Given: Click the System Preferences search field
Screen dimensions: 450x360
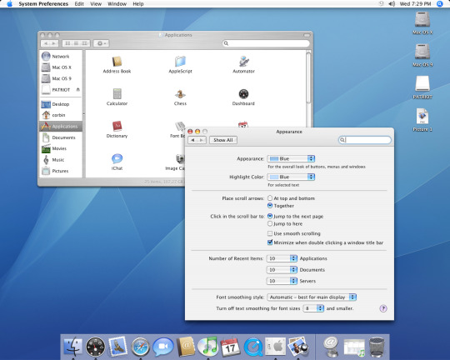Looking at the screenshot, I should pyautogui.click(x=365, y=140).
